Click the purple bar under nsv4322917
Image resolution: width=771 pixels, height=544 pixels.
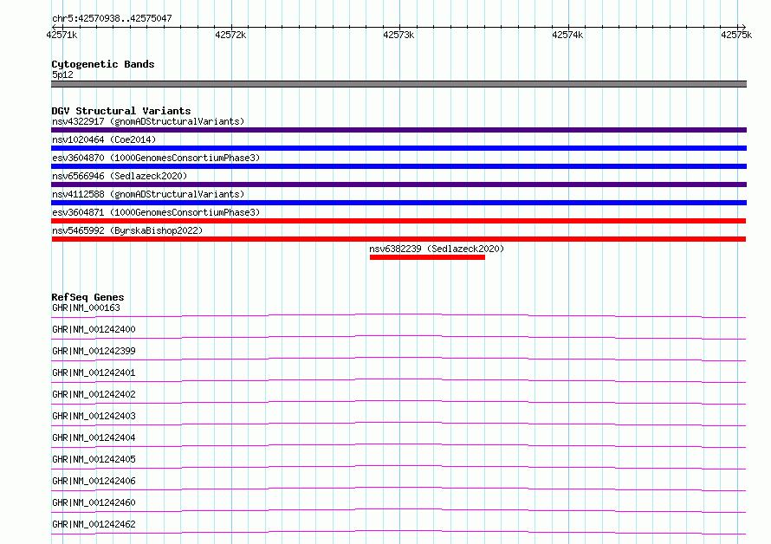click(398, 130)
